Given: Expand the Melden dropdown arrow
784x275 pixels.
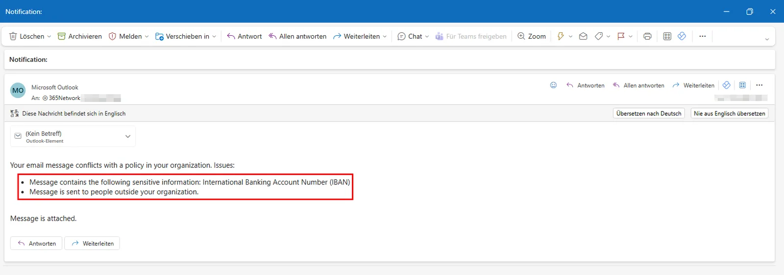Looking at the screenshot, I should point(147,37).
